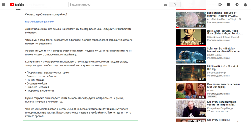Open the notifications bell
251x122 pixels.
pyautogui.click(x=245, y=5)
